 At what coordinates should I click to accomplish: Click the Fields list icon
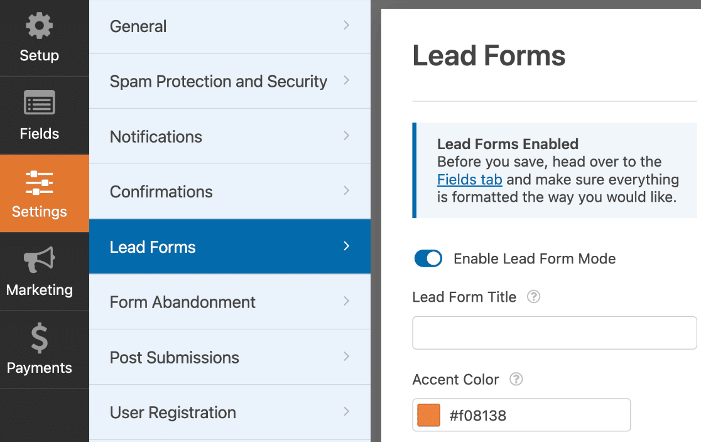(39, 104)
